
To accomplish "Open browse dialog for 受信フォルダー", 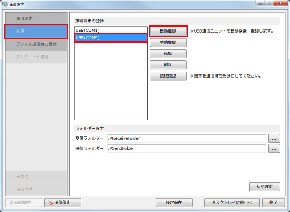I will click(x=274, y=138).
